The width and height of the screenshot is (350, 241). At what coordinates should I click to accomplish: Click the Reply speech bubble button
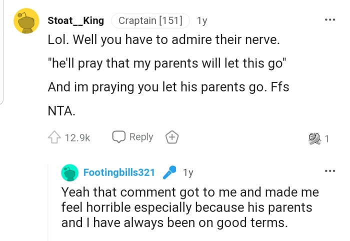[x=132, y=137]
